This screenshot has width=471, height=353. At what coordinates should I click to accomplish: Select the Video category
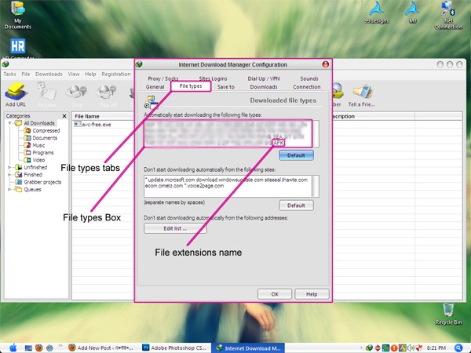(x=35, y=160)
